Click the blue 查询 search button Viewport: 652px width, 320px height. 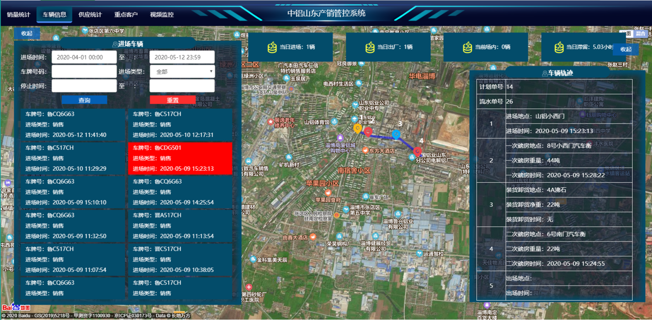(84, 100)
